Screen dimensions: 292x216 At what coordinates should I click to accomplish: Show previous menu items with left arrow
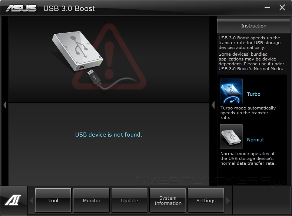[31, 201]
